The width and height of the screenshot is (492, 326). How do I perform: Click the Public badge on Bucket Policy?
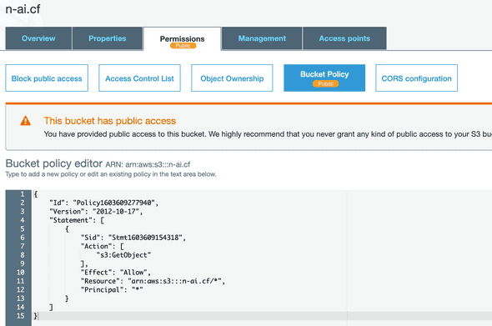click(325, 83)
